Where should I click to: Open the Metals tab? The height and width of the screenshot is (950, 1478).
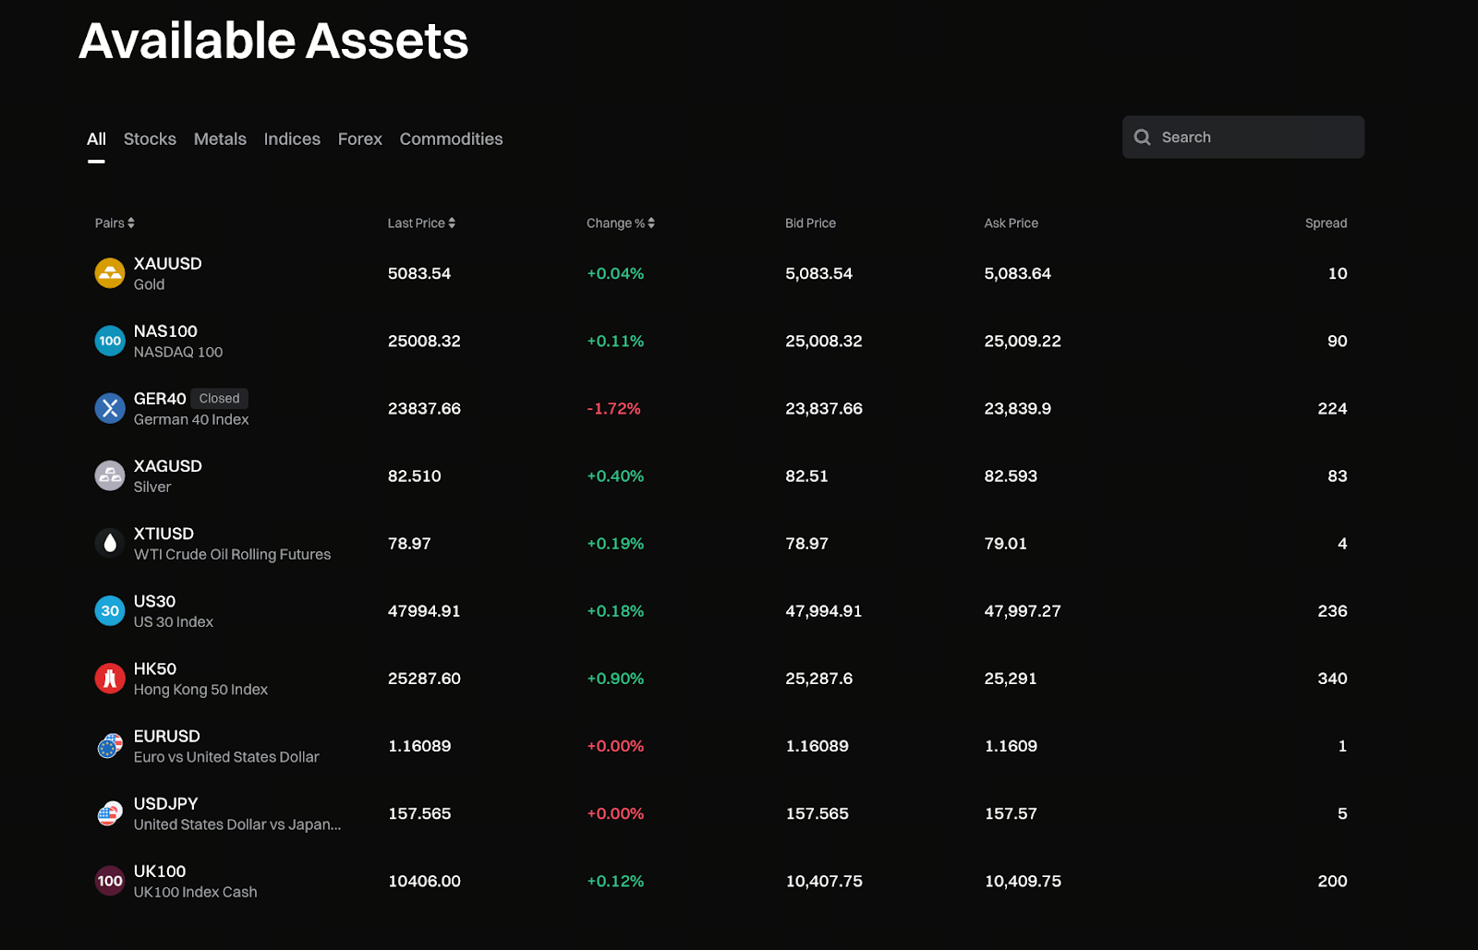[220, 139]
